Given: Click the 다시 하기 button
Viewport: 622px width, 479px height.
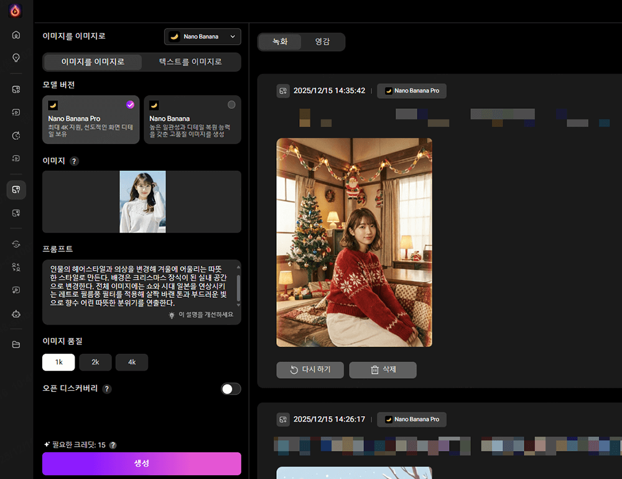Looking at the screenshot, I should 310,370.
